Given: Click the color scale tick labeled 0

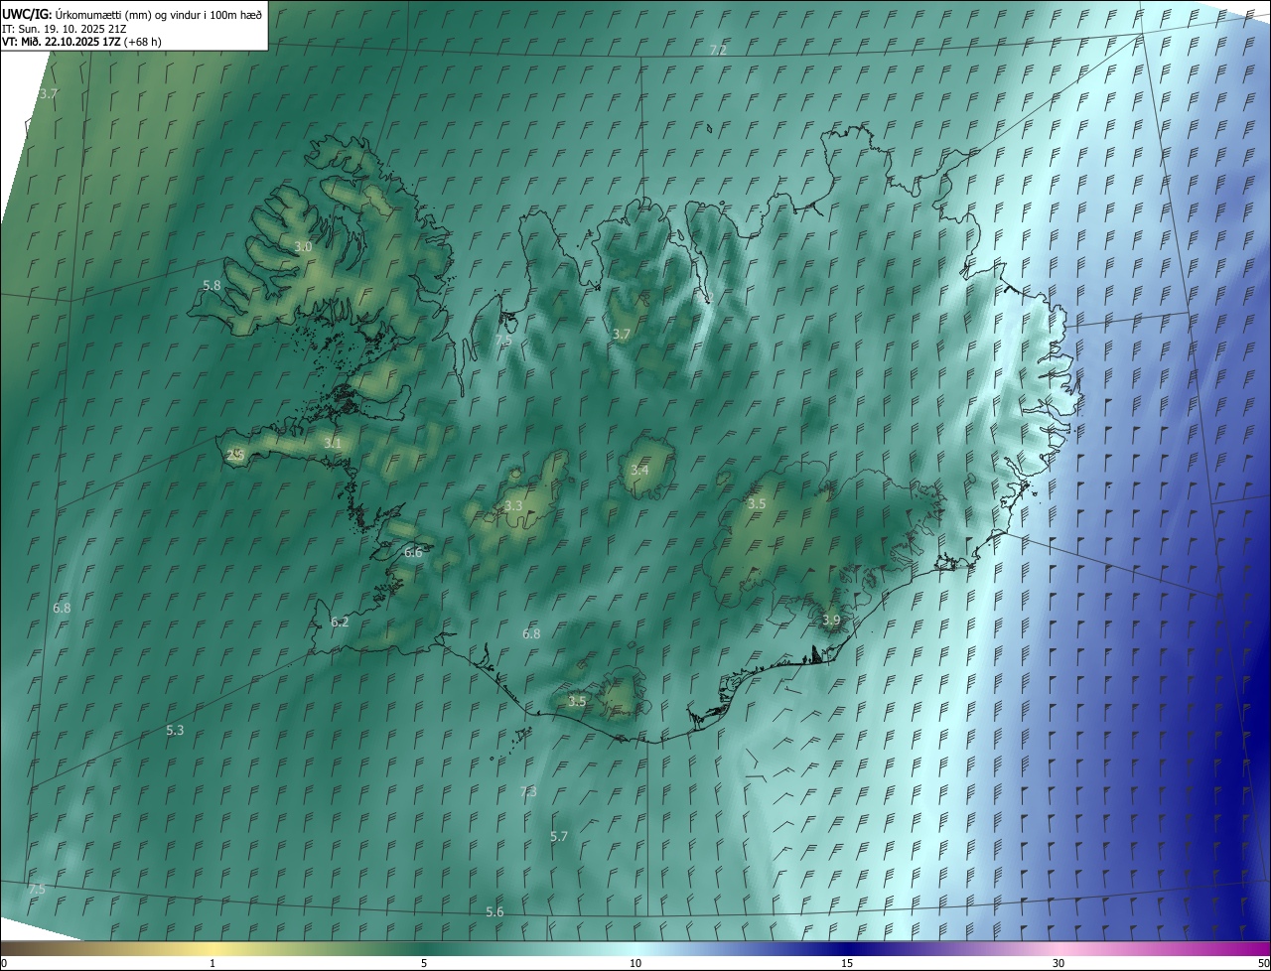Looking at the screenshot, I should tap(4, 963).
